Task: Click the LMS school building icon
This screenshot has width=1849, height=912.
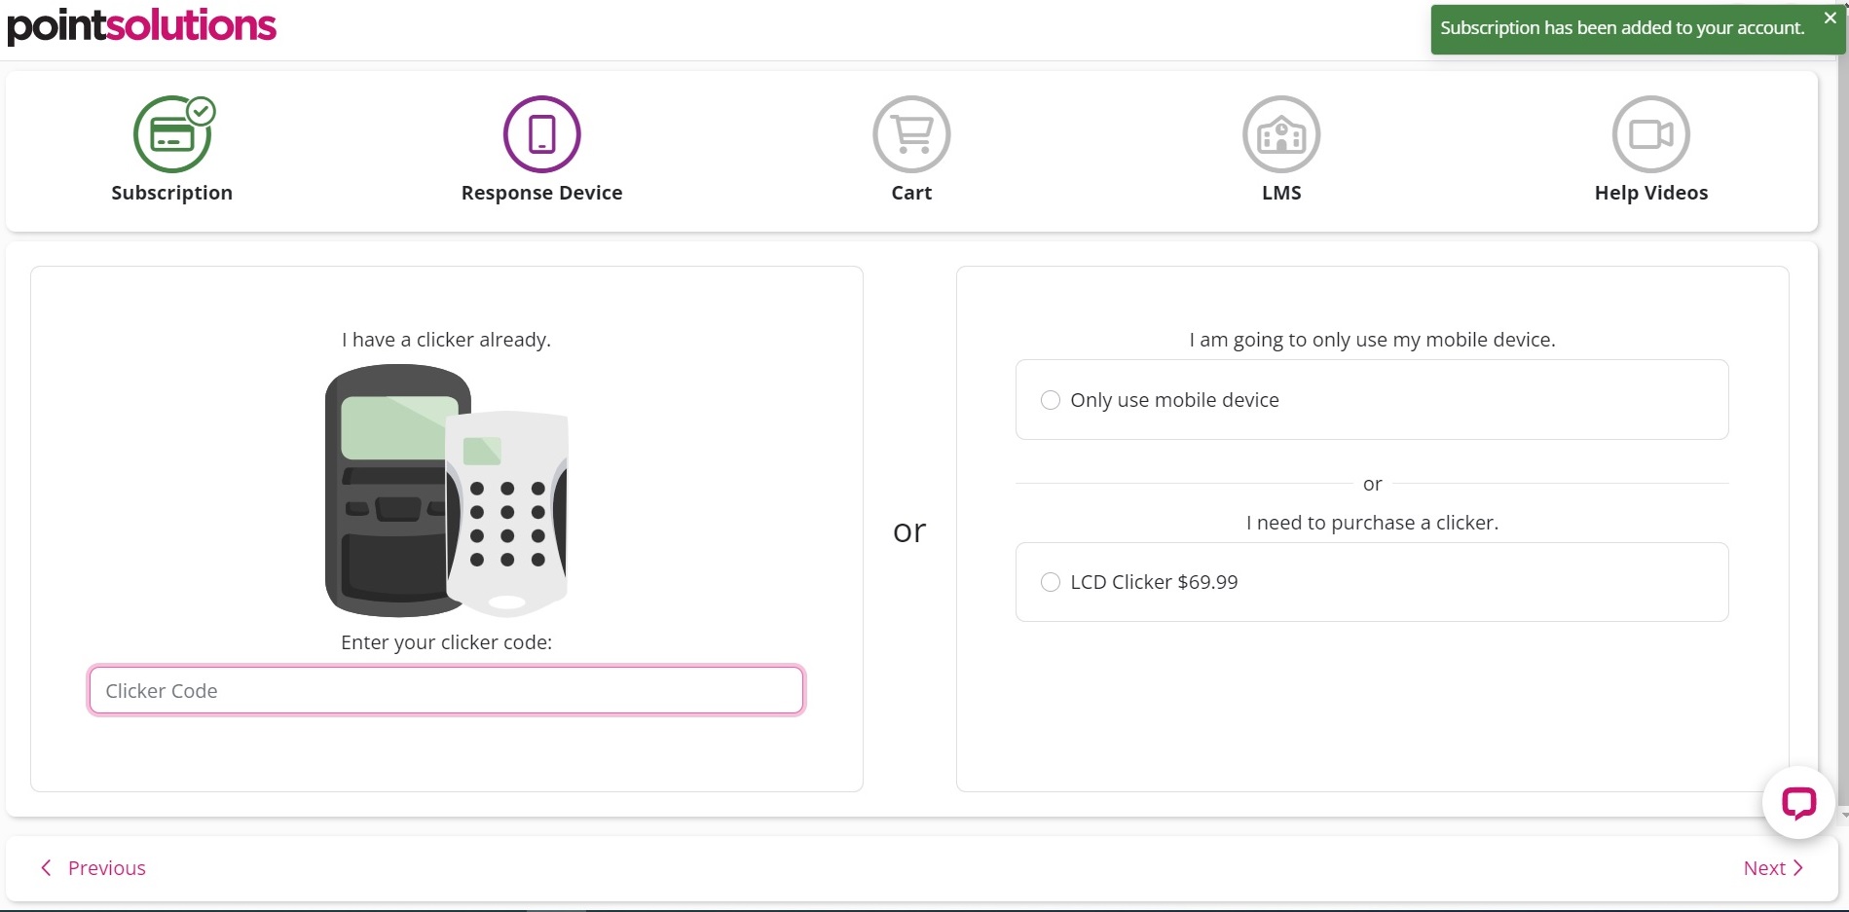Action: (1281, 134)
